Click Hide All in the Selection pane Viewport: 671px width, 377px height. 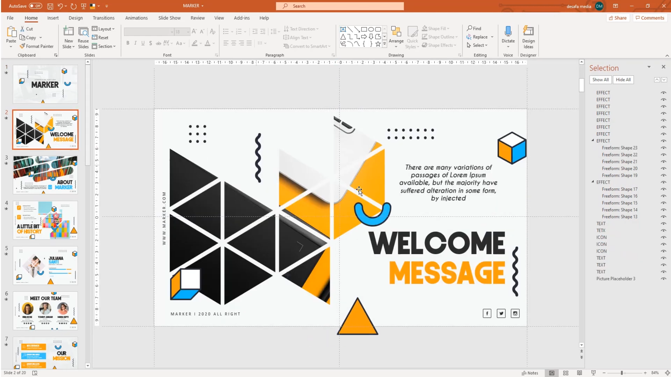click(x=623, y=80)
